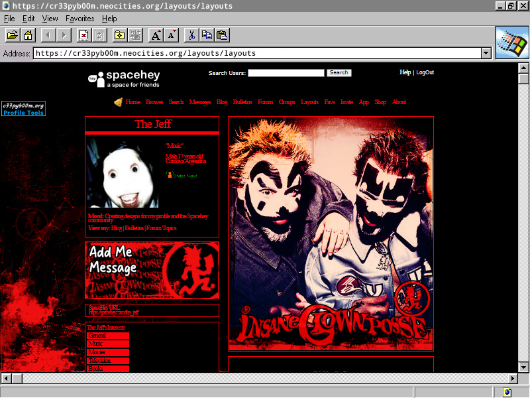
Task: Click the status bar internet zone icon
Action: pos(507,392)
